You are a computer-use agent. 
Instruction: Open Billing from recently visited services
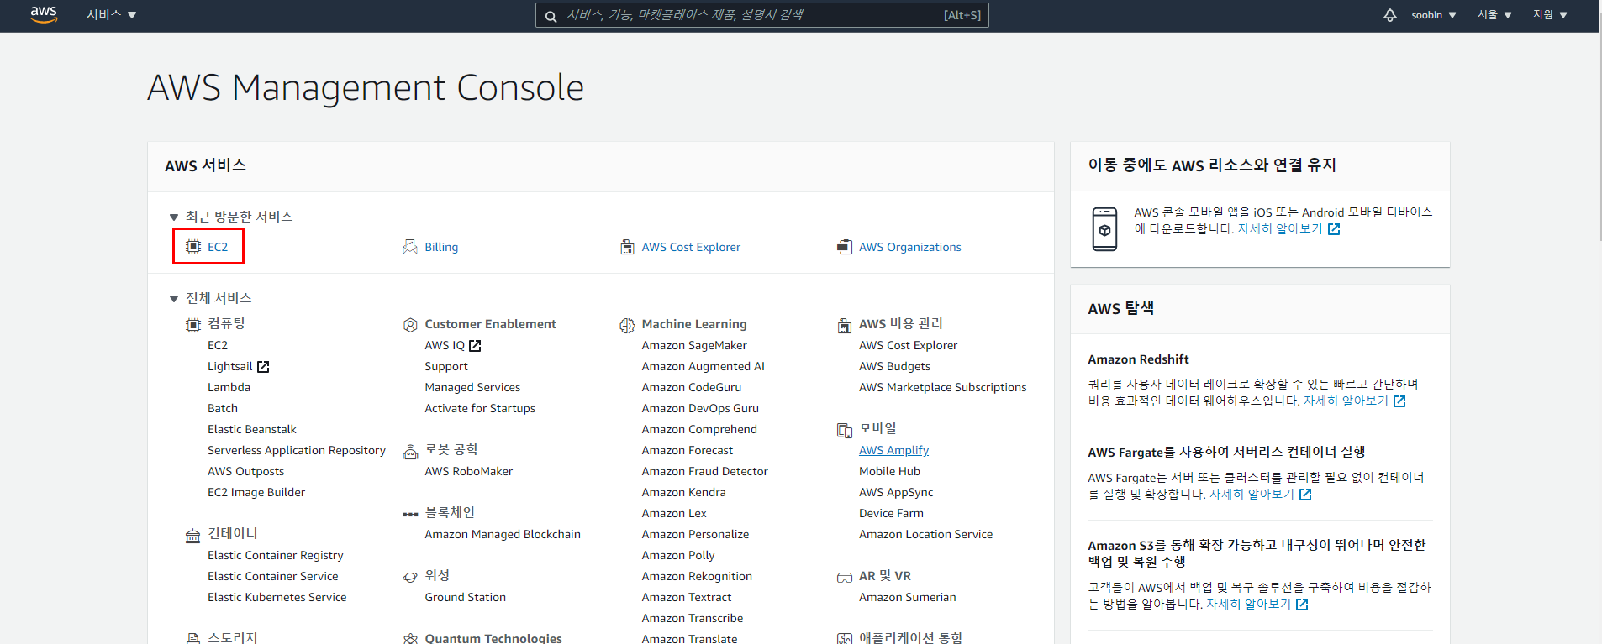click(x=441, y=247)
